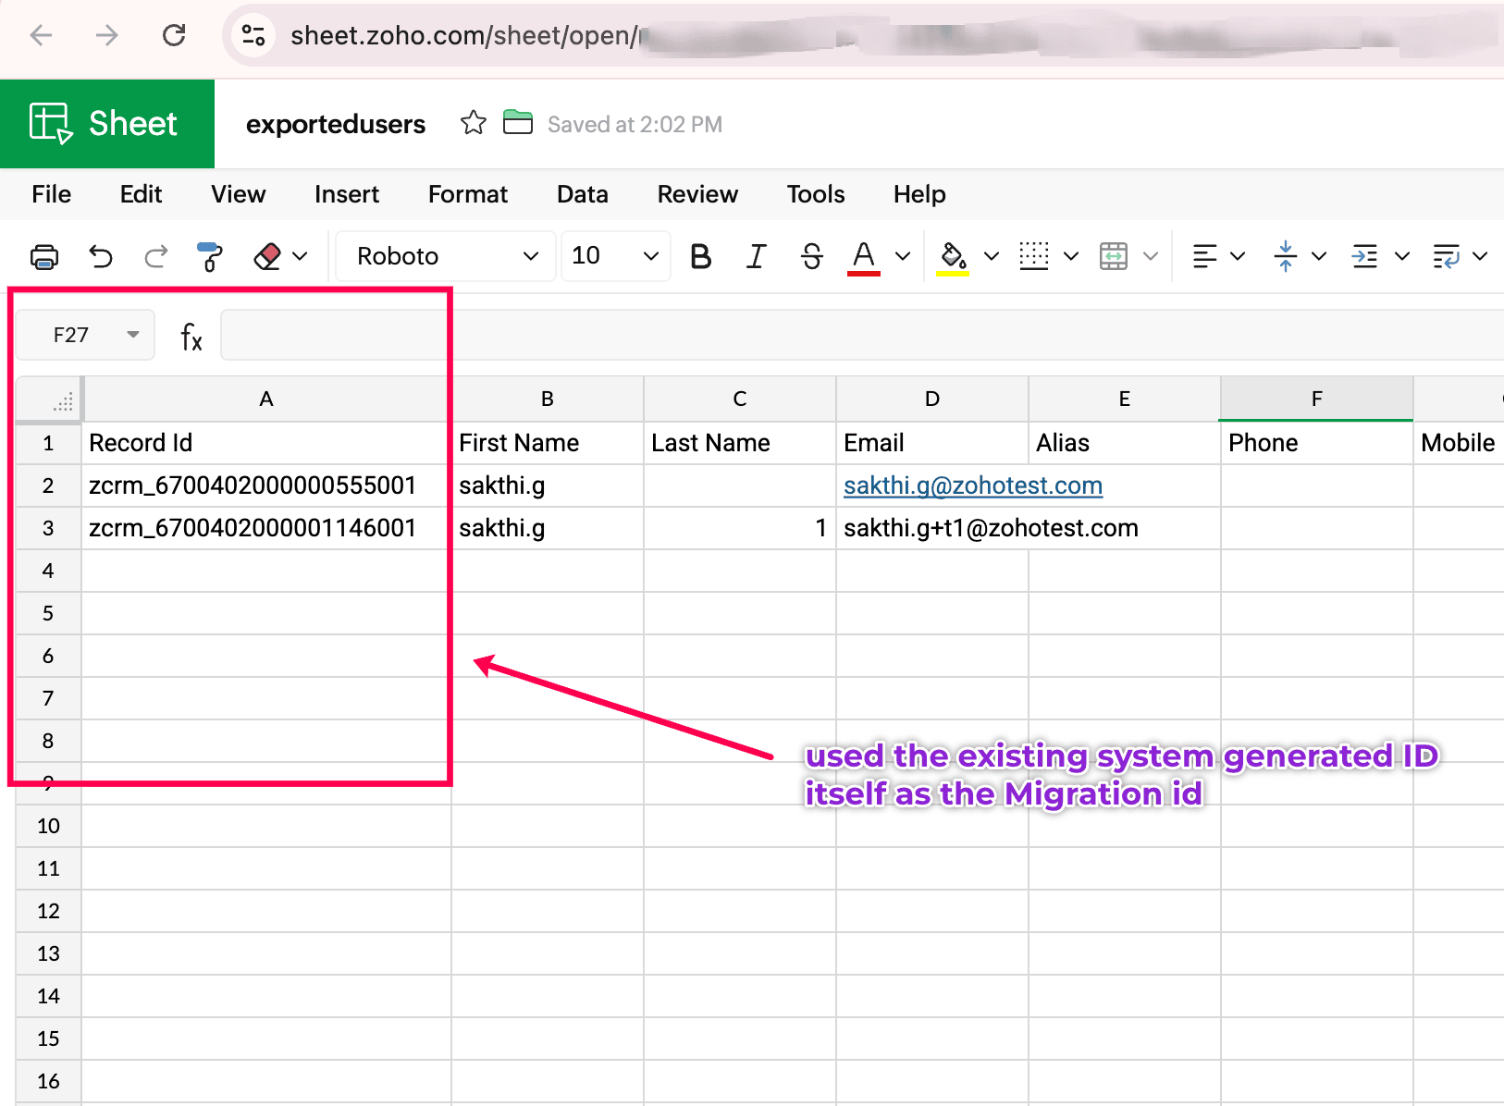The width and height of the screenshot is (1504, 1106).
Task: Click the Zoho Sheet logo
Action: point(107,124)
